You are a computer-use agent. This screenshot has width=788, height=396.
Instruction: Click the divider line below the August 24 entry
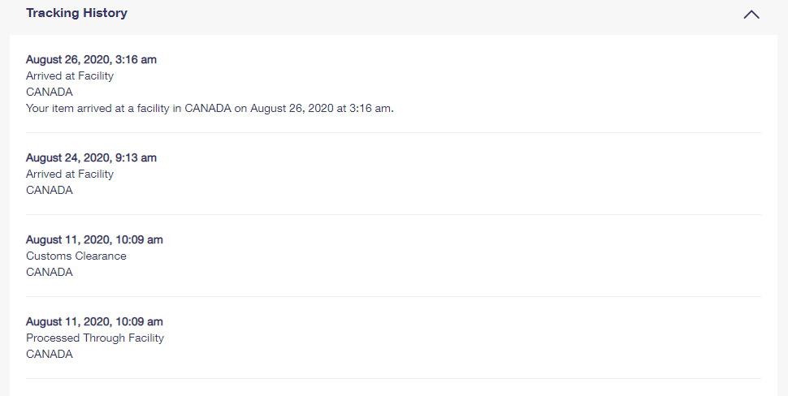click(393, 214)
